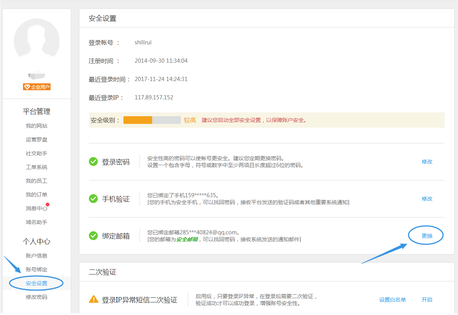Click the green checkmark beside 绑定邮箱
This screenshot has height=315, width=458.
[93, 236]
